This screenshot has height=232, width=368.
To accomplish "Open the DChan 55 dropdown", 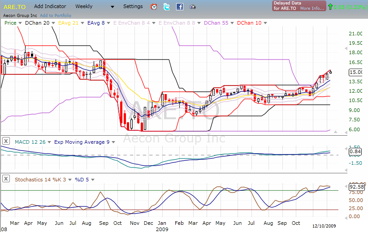I will 232,23.
